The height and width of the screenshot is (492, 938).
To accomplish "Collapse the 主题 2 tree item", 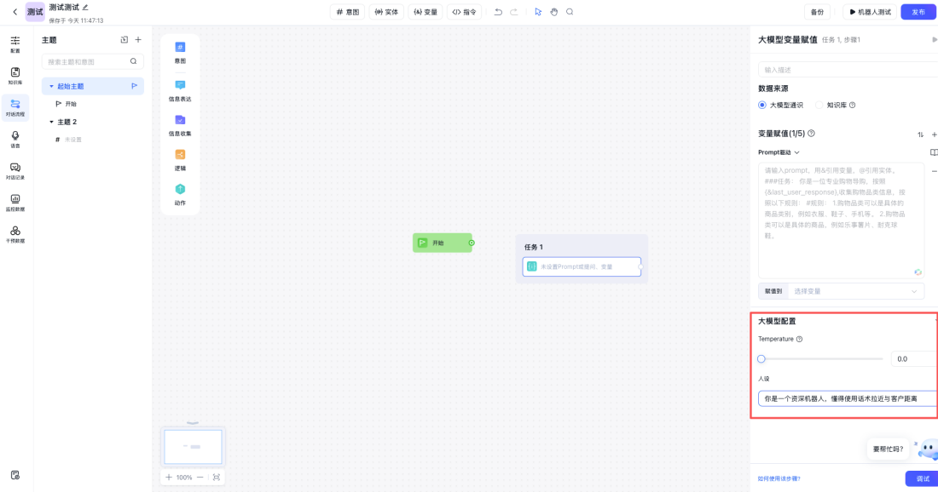I will 51,122.
